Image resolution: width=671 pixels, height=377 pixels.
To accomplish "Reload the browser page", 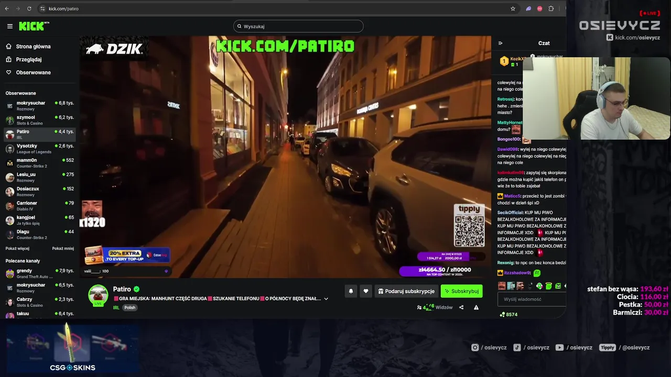I will [29, 8].
